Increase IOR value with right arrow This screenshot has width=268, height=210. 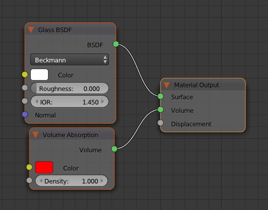pos(103,101)
